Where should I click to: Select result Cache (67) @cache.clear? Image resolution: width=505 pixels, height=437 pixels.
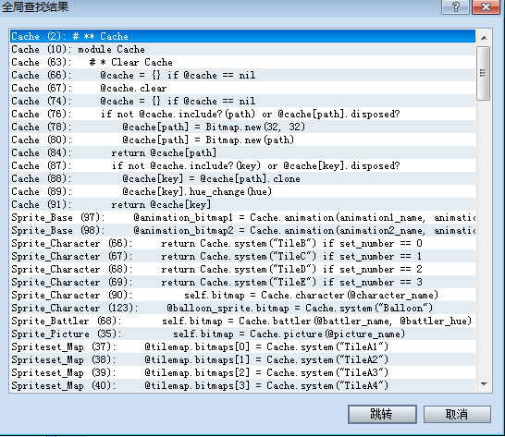(242, 88)
